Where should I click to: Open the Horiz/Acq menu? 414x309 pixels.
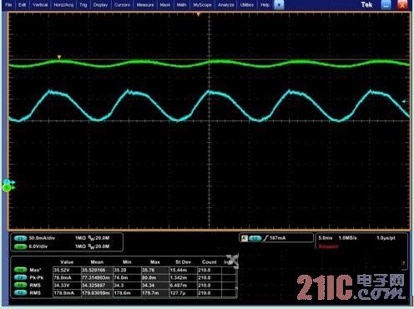[63, 5]
